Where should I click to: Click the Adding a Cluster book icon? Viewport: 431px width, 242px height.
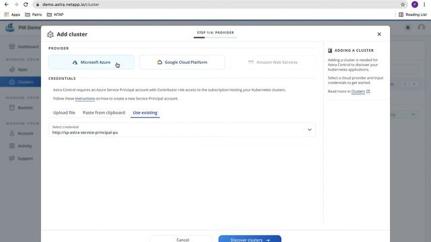[x=330, y=50]
